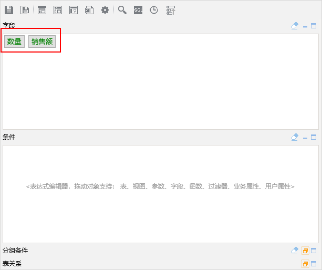
Task: Click the table layout toolbar icon
Action: pyautogui.click(x=58, y=10)
